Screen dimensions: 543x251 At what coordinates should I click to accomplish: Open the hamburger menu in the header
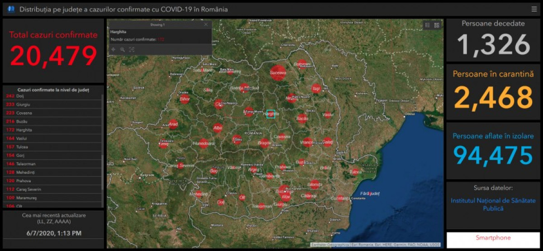pos(534,9)
